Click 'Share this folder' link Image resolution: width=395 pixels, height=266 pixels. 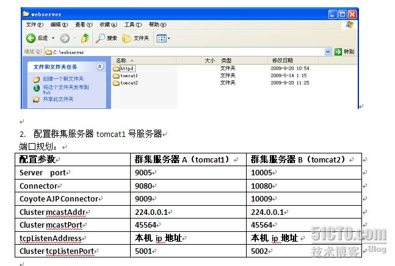(58, 99)
